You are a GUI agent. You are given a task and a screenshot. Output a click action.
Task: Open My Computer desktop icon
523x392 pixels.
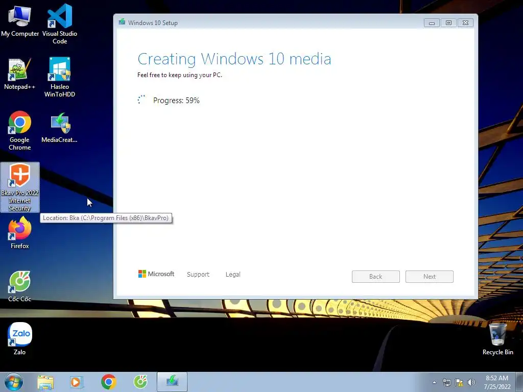tap(20, 20)
